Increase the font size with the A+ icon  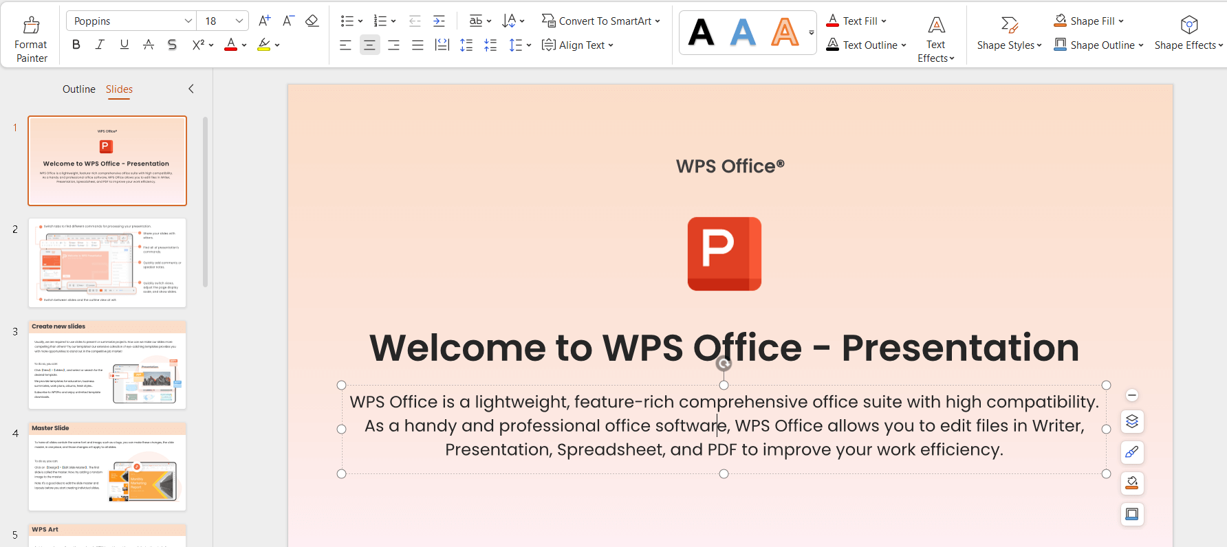[264, 21]
